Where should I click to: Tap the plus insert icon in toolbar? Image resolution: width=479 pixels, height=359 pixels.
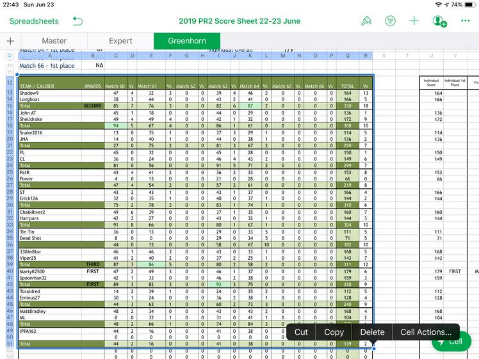(x=414, y=21)
